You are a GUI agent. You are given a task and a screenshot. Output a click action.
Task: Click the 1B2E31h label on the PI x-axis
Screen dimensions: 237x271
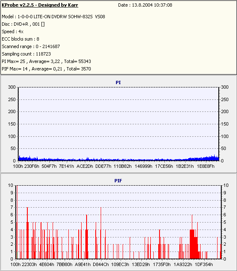[185, 166]
